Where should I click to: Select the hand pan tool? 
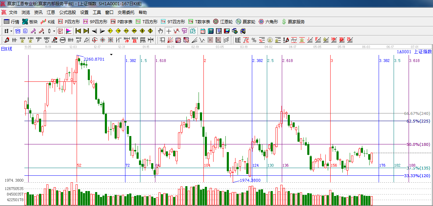coord(161,31)
